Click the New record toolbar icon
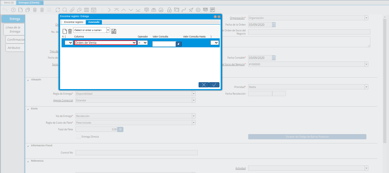Image resolution: width=389 pixels, height=173 pixels. 20,10
